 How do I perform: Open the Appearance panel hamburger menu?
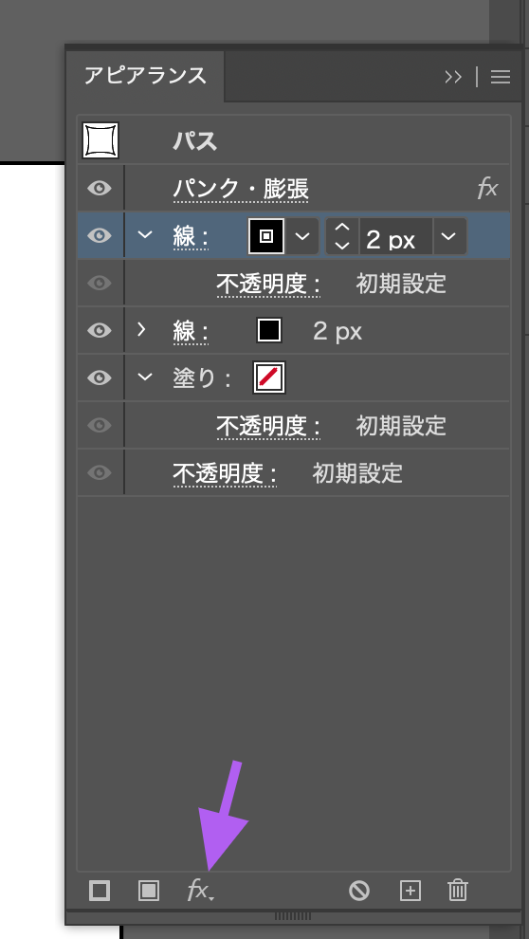tap(501, 77)
